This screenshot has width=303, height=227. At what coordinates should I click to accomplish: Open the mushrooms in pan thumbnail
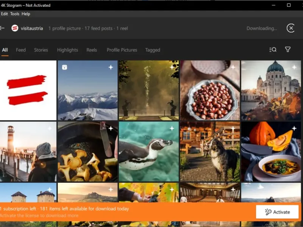87,152
